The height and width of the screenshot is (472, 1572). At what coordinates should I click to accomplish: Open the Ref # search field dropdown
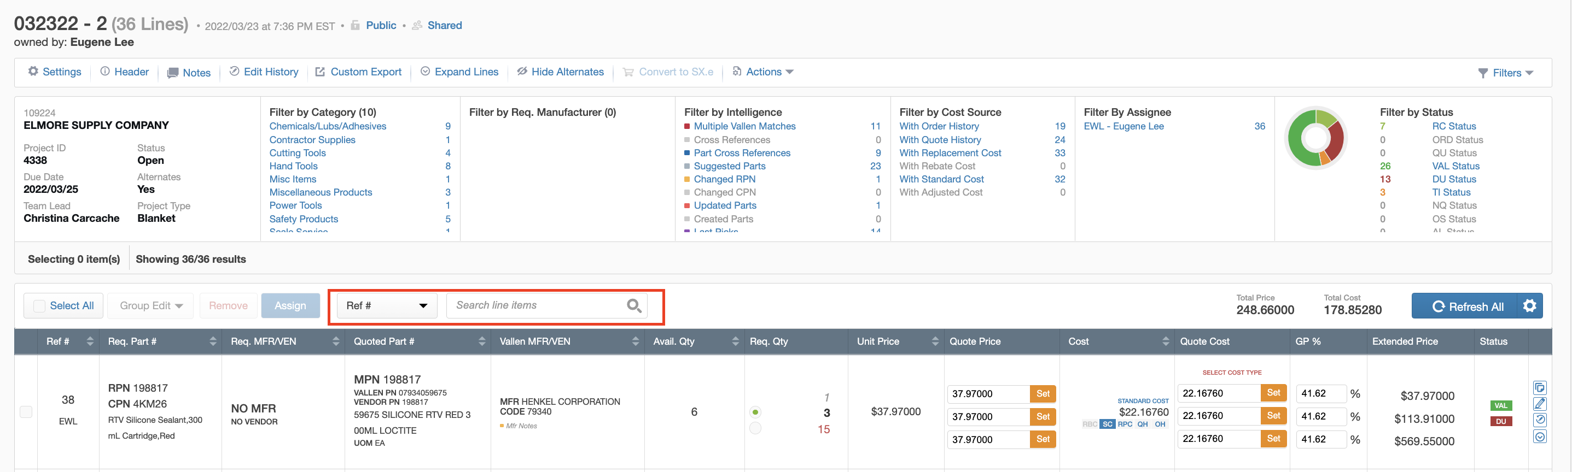386,305
